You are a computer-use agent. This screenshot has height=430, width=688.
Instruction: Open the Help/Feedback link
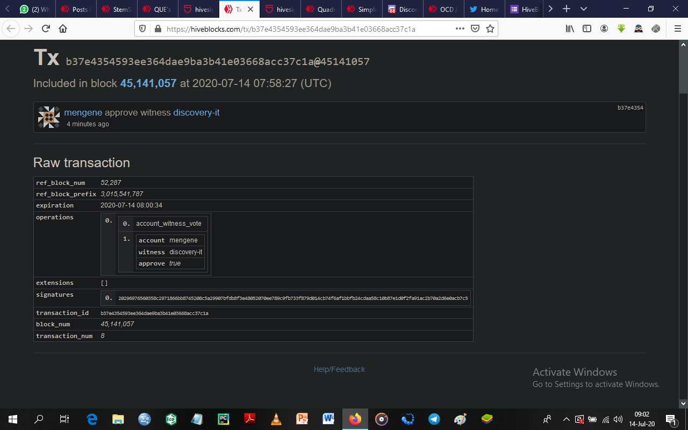click(339, 369)
